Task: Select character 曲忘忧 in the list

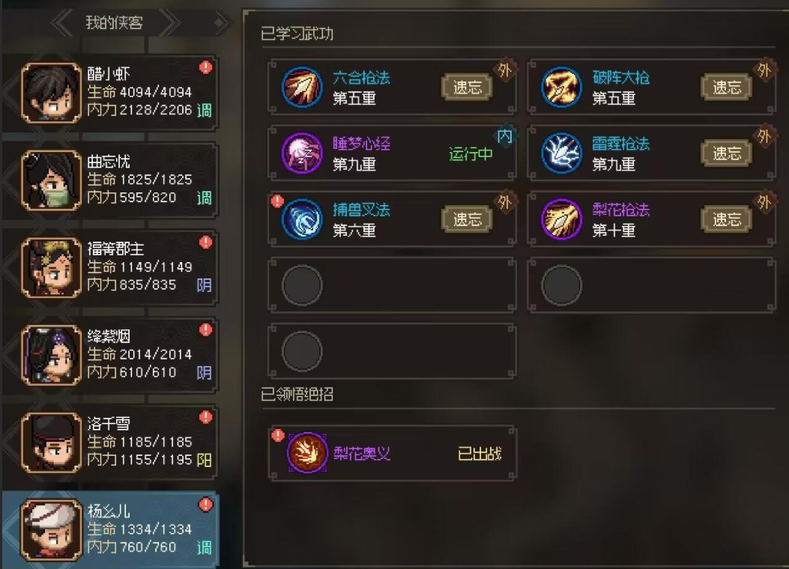Action: (110, 180)
